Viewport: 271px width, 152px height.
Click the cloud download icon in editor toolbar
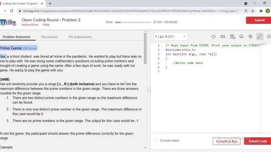coord(241,36)
